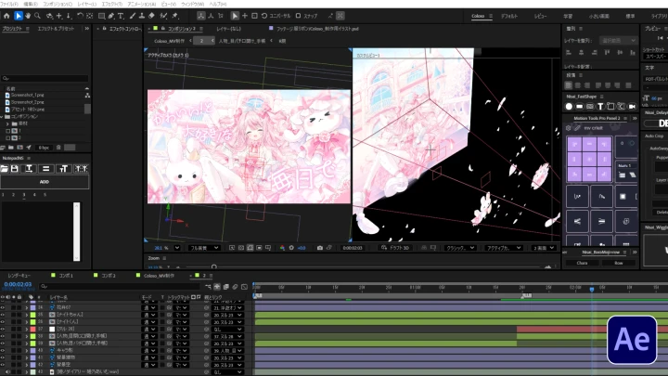Click the save icon in NotepadNS
This screenshot has width=668, height=376.
[15, 169]
